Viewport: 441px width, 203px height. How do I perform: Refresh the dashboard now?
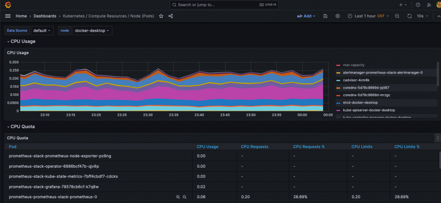tap(410, 16)
